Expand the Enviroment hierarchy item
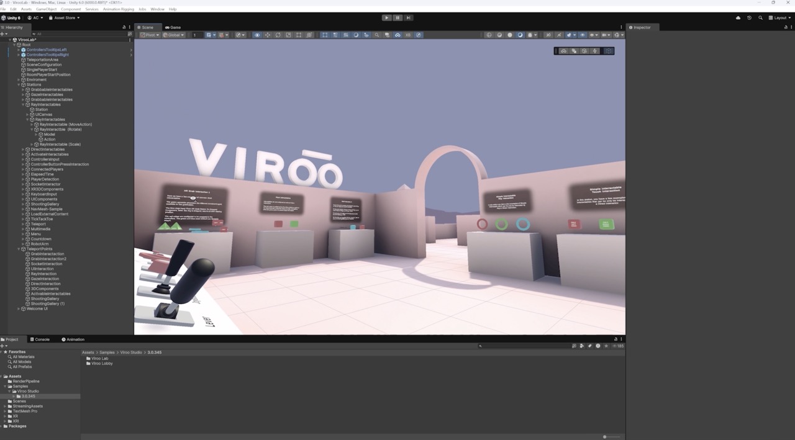The height and width of the screenshot is (440, 795). (19, 80)
